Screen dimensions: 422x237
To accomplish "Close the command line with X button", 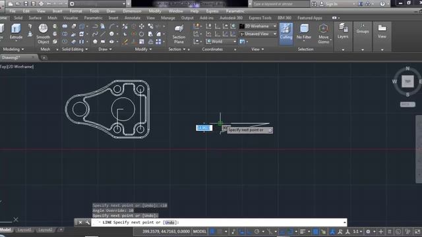I will 80,223.
